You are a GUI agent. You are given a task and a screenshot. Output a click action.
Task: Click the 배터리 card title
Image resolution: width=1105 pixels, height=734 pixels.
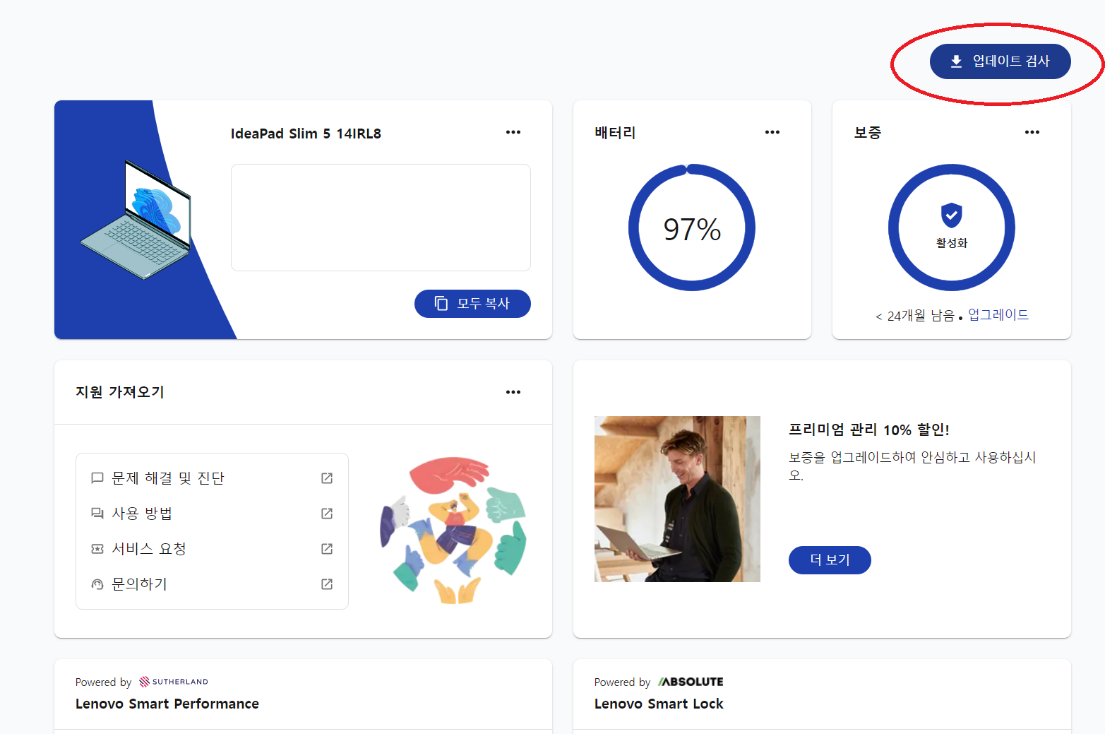616,133
